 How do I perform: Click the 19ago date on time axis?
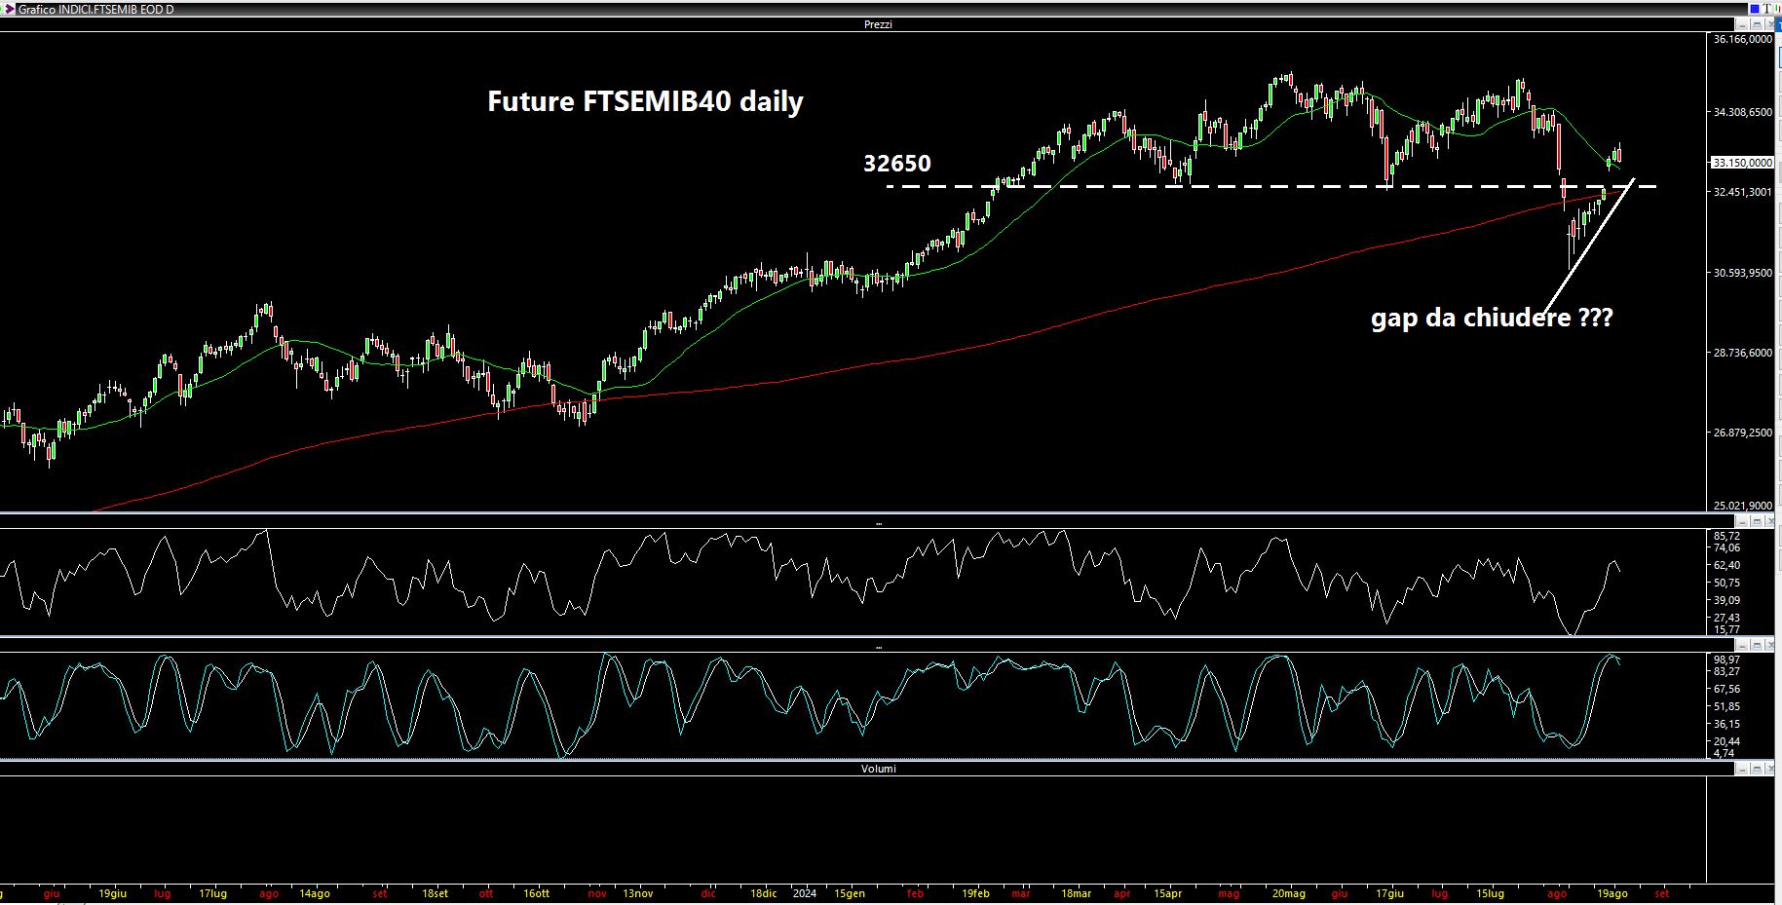(x=1611, y=893)
